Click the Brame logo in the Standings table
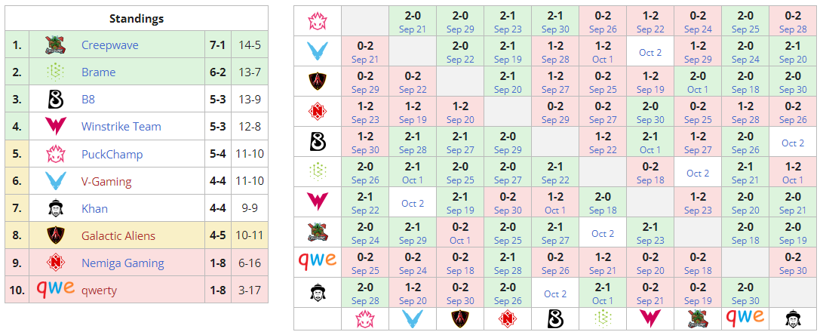 (54, 72)
